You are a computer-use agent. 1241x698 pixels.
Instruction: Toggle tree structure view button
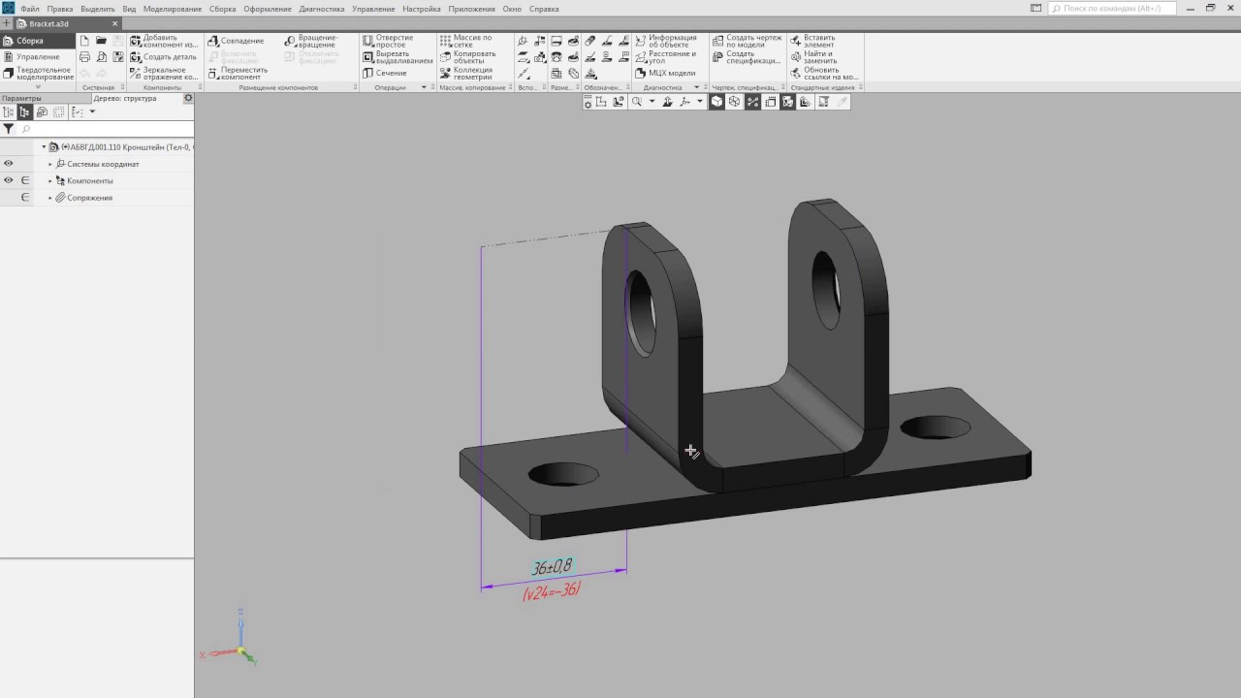25,112
